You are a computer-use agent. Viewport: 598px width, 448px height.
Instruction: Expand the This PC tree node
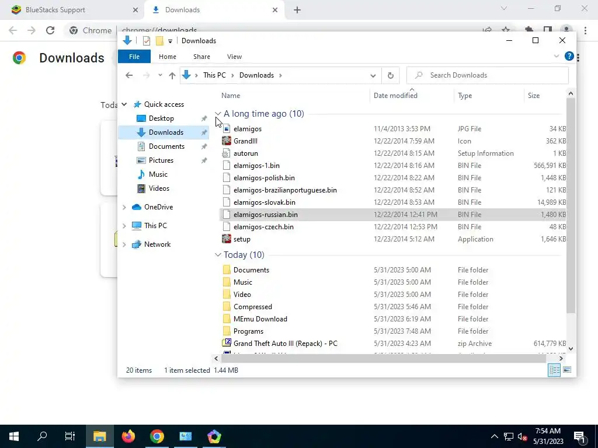coord(124,226)
